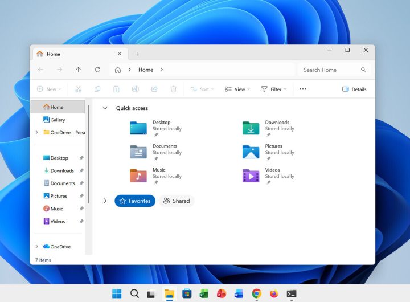Screen dimensions: 410x302
Task: Expand the OneDrive - Personal tree node
Action: 37,132
